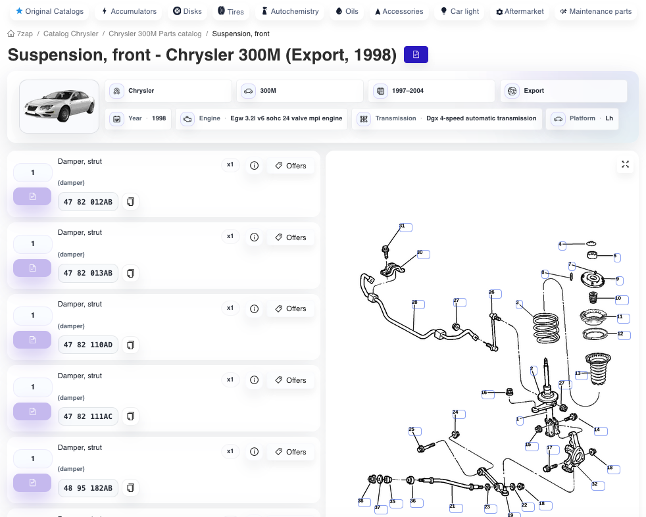Screen dimensions: 646x517
Task: Open info for part 47 82 012AB
Action: tap(254, 166)
